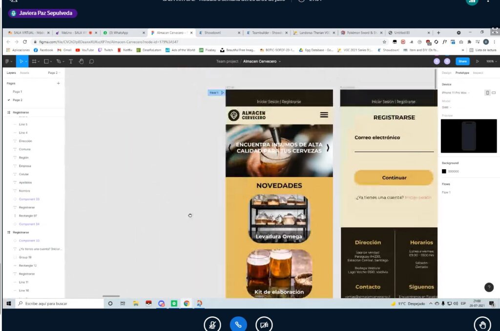
Task: Bookmark this page with the star icon
Action: [384, 42]
